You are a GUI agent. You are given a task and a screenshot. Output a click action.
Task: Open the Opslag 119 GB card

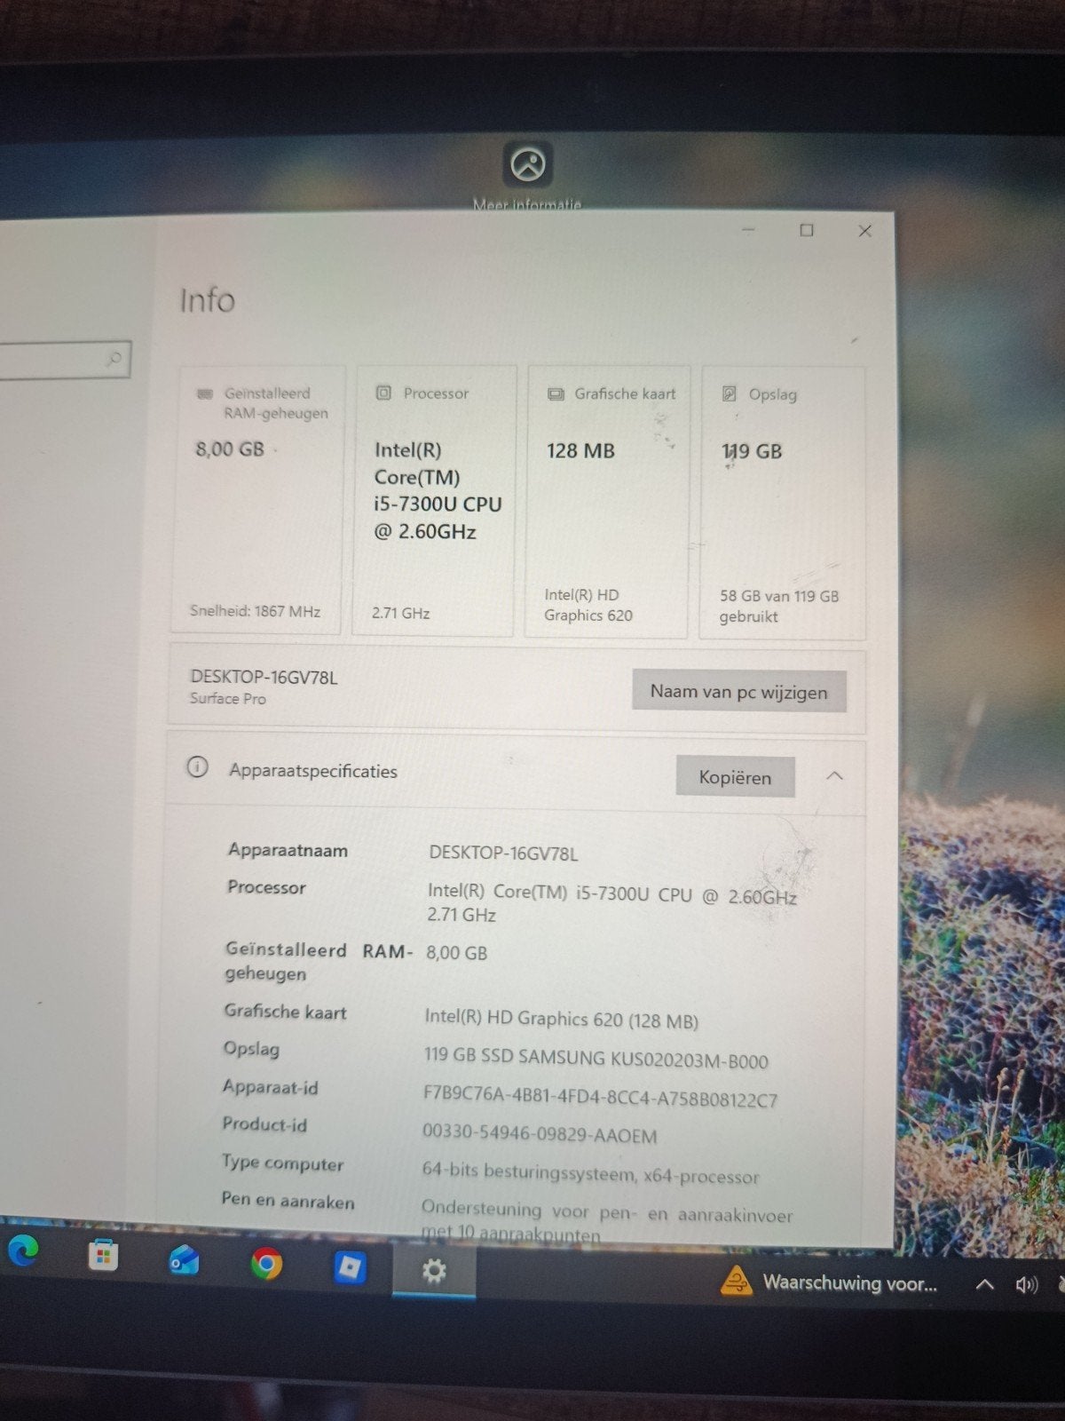pyautogui.click(x=782, y=503)
